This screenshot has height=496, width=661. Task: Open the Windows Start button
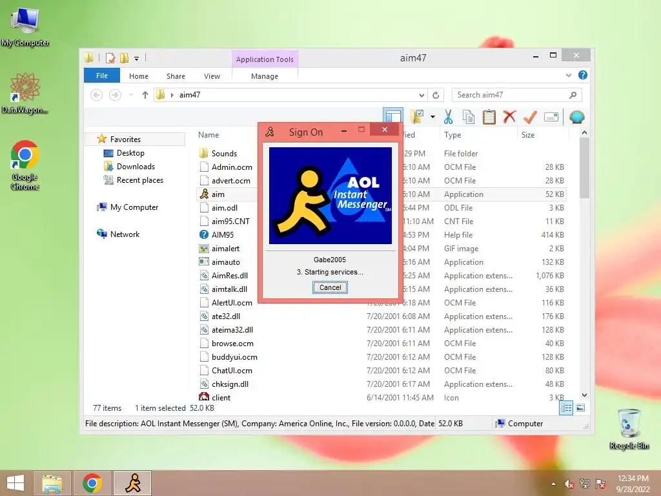tap(15, 483)
